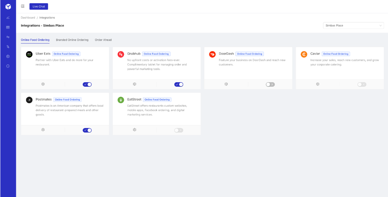Click DoorDash Online Food Ordering tag
The image size is (388, 197).
coord(250,54)
